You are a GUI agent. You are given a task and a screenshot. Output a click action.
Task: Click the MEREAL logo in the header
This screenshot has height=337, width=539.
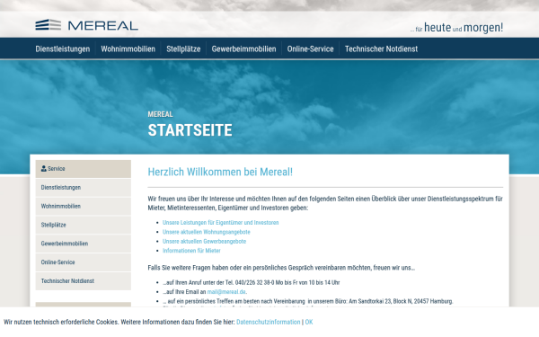(86, 25)
